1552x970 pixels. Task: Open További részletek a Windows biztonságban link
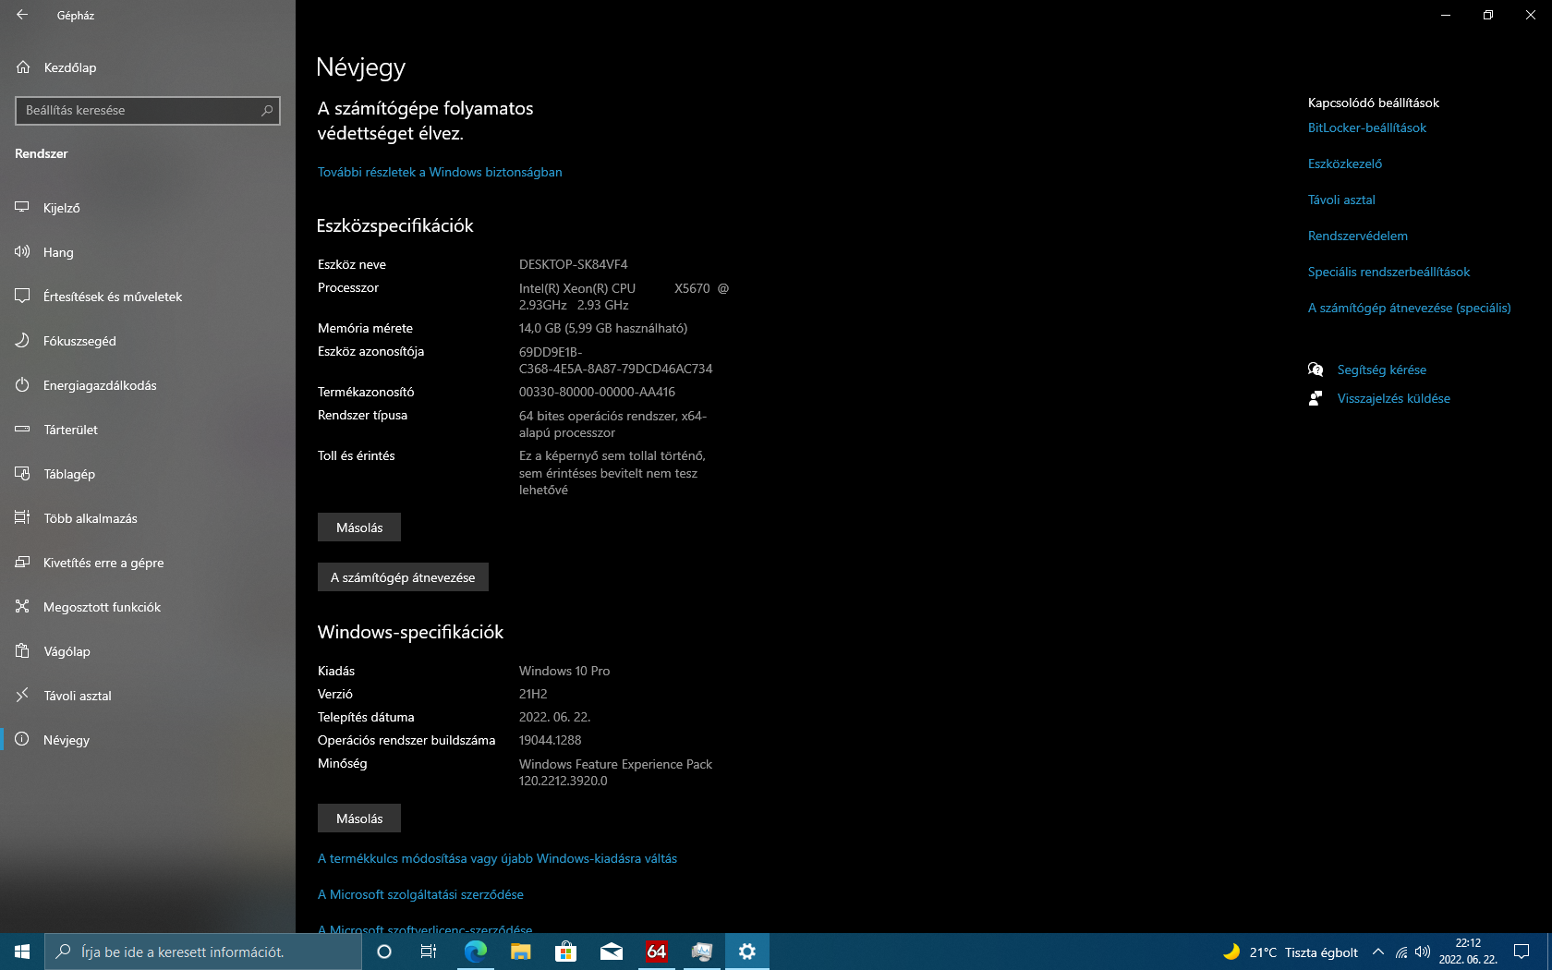(x=440, y=172)
